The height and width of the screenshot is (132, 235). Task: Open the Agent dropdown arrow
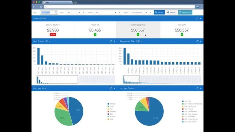click(151, 12)
